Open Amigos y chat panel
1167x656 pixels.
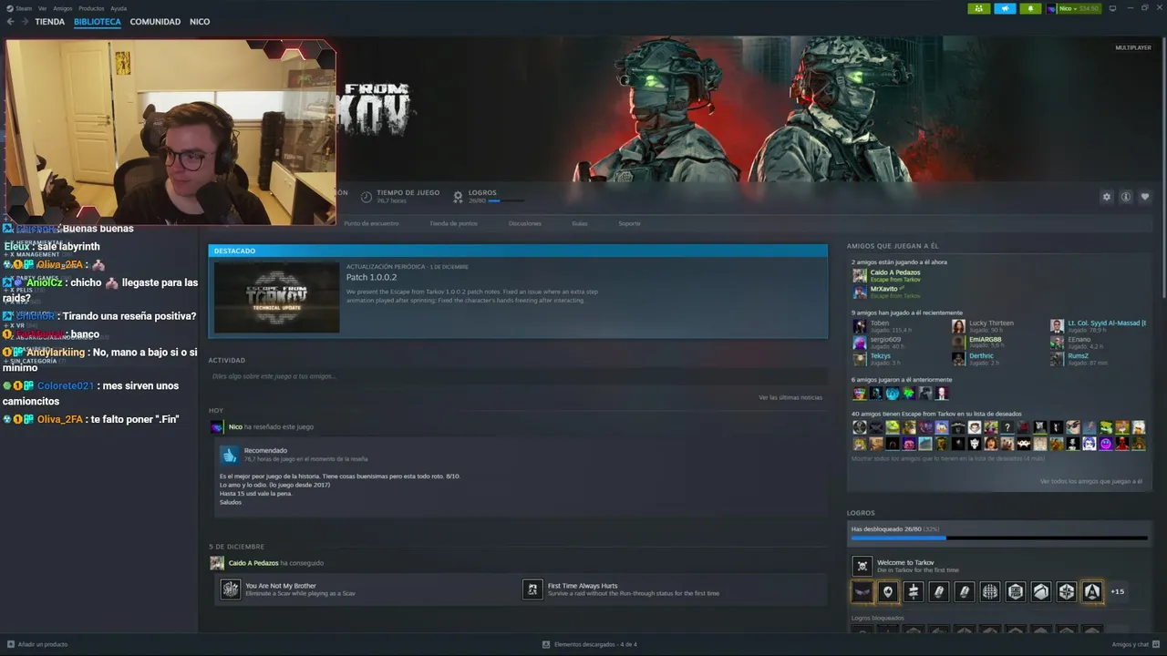point(1135,644)
